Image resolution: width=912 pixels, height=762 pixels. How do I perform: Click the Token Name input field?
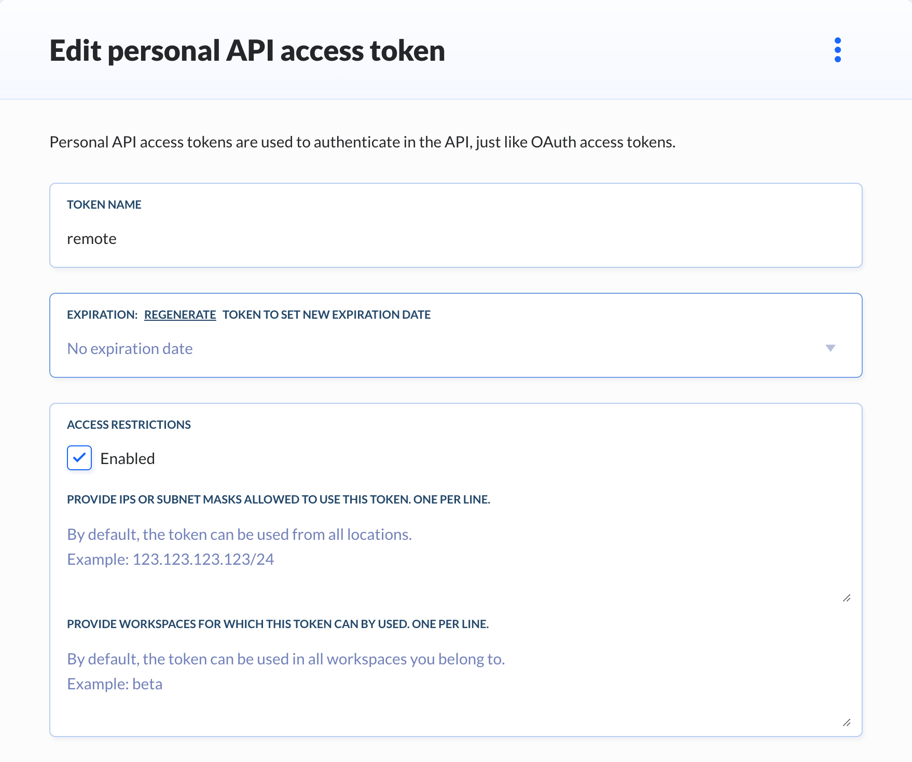(455, 225)
